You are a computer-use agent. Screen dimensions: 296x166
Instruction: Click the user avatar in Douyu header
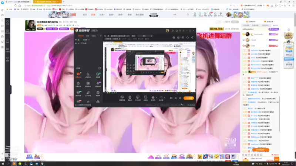click(229, 14)
